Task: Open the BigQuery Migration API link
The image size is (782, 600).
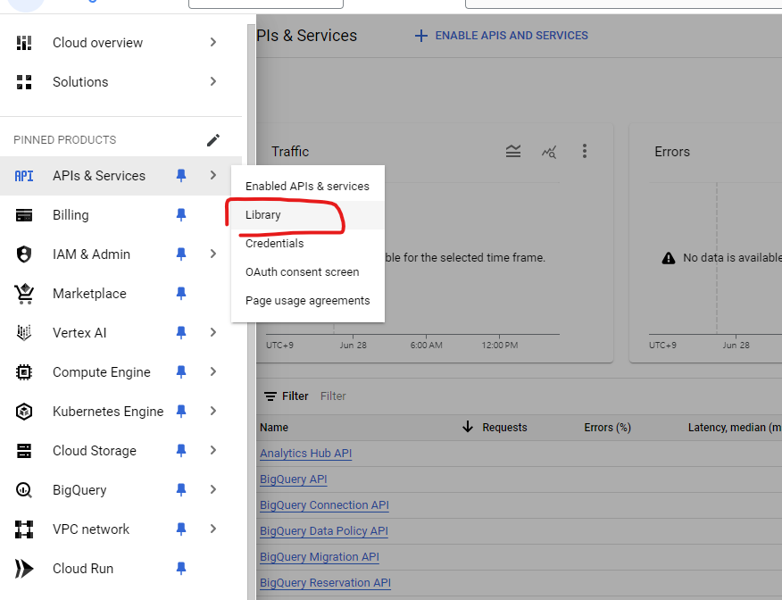Action: point(320,557)
